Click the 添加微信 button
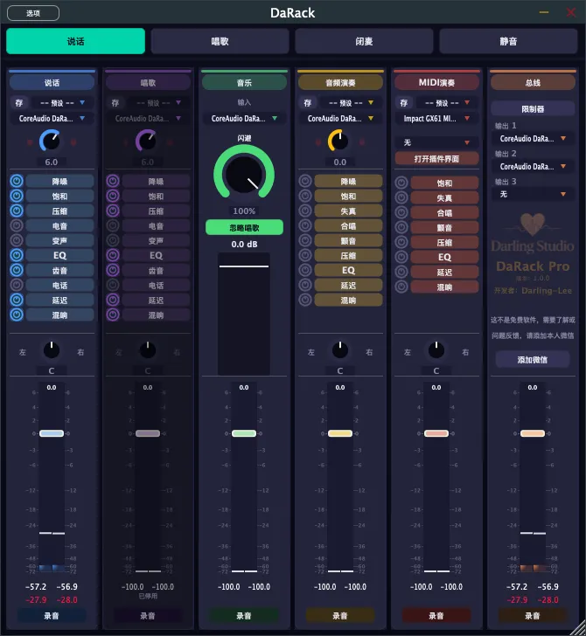The width and height of the screenshot is (586, 636). (533, 359)
